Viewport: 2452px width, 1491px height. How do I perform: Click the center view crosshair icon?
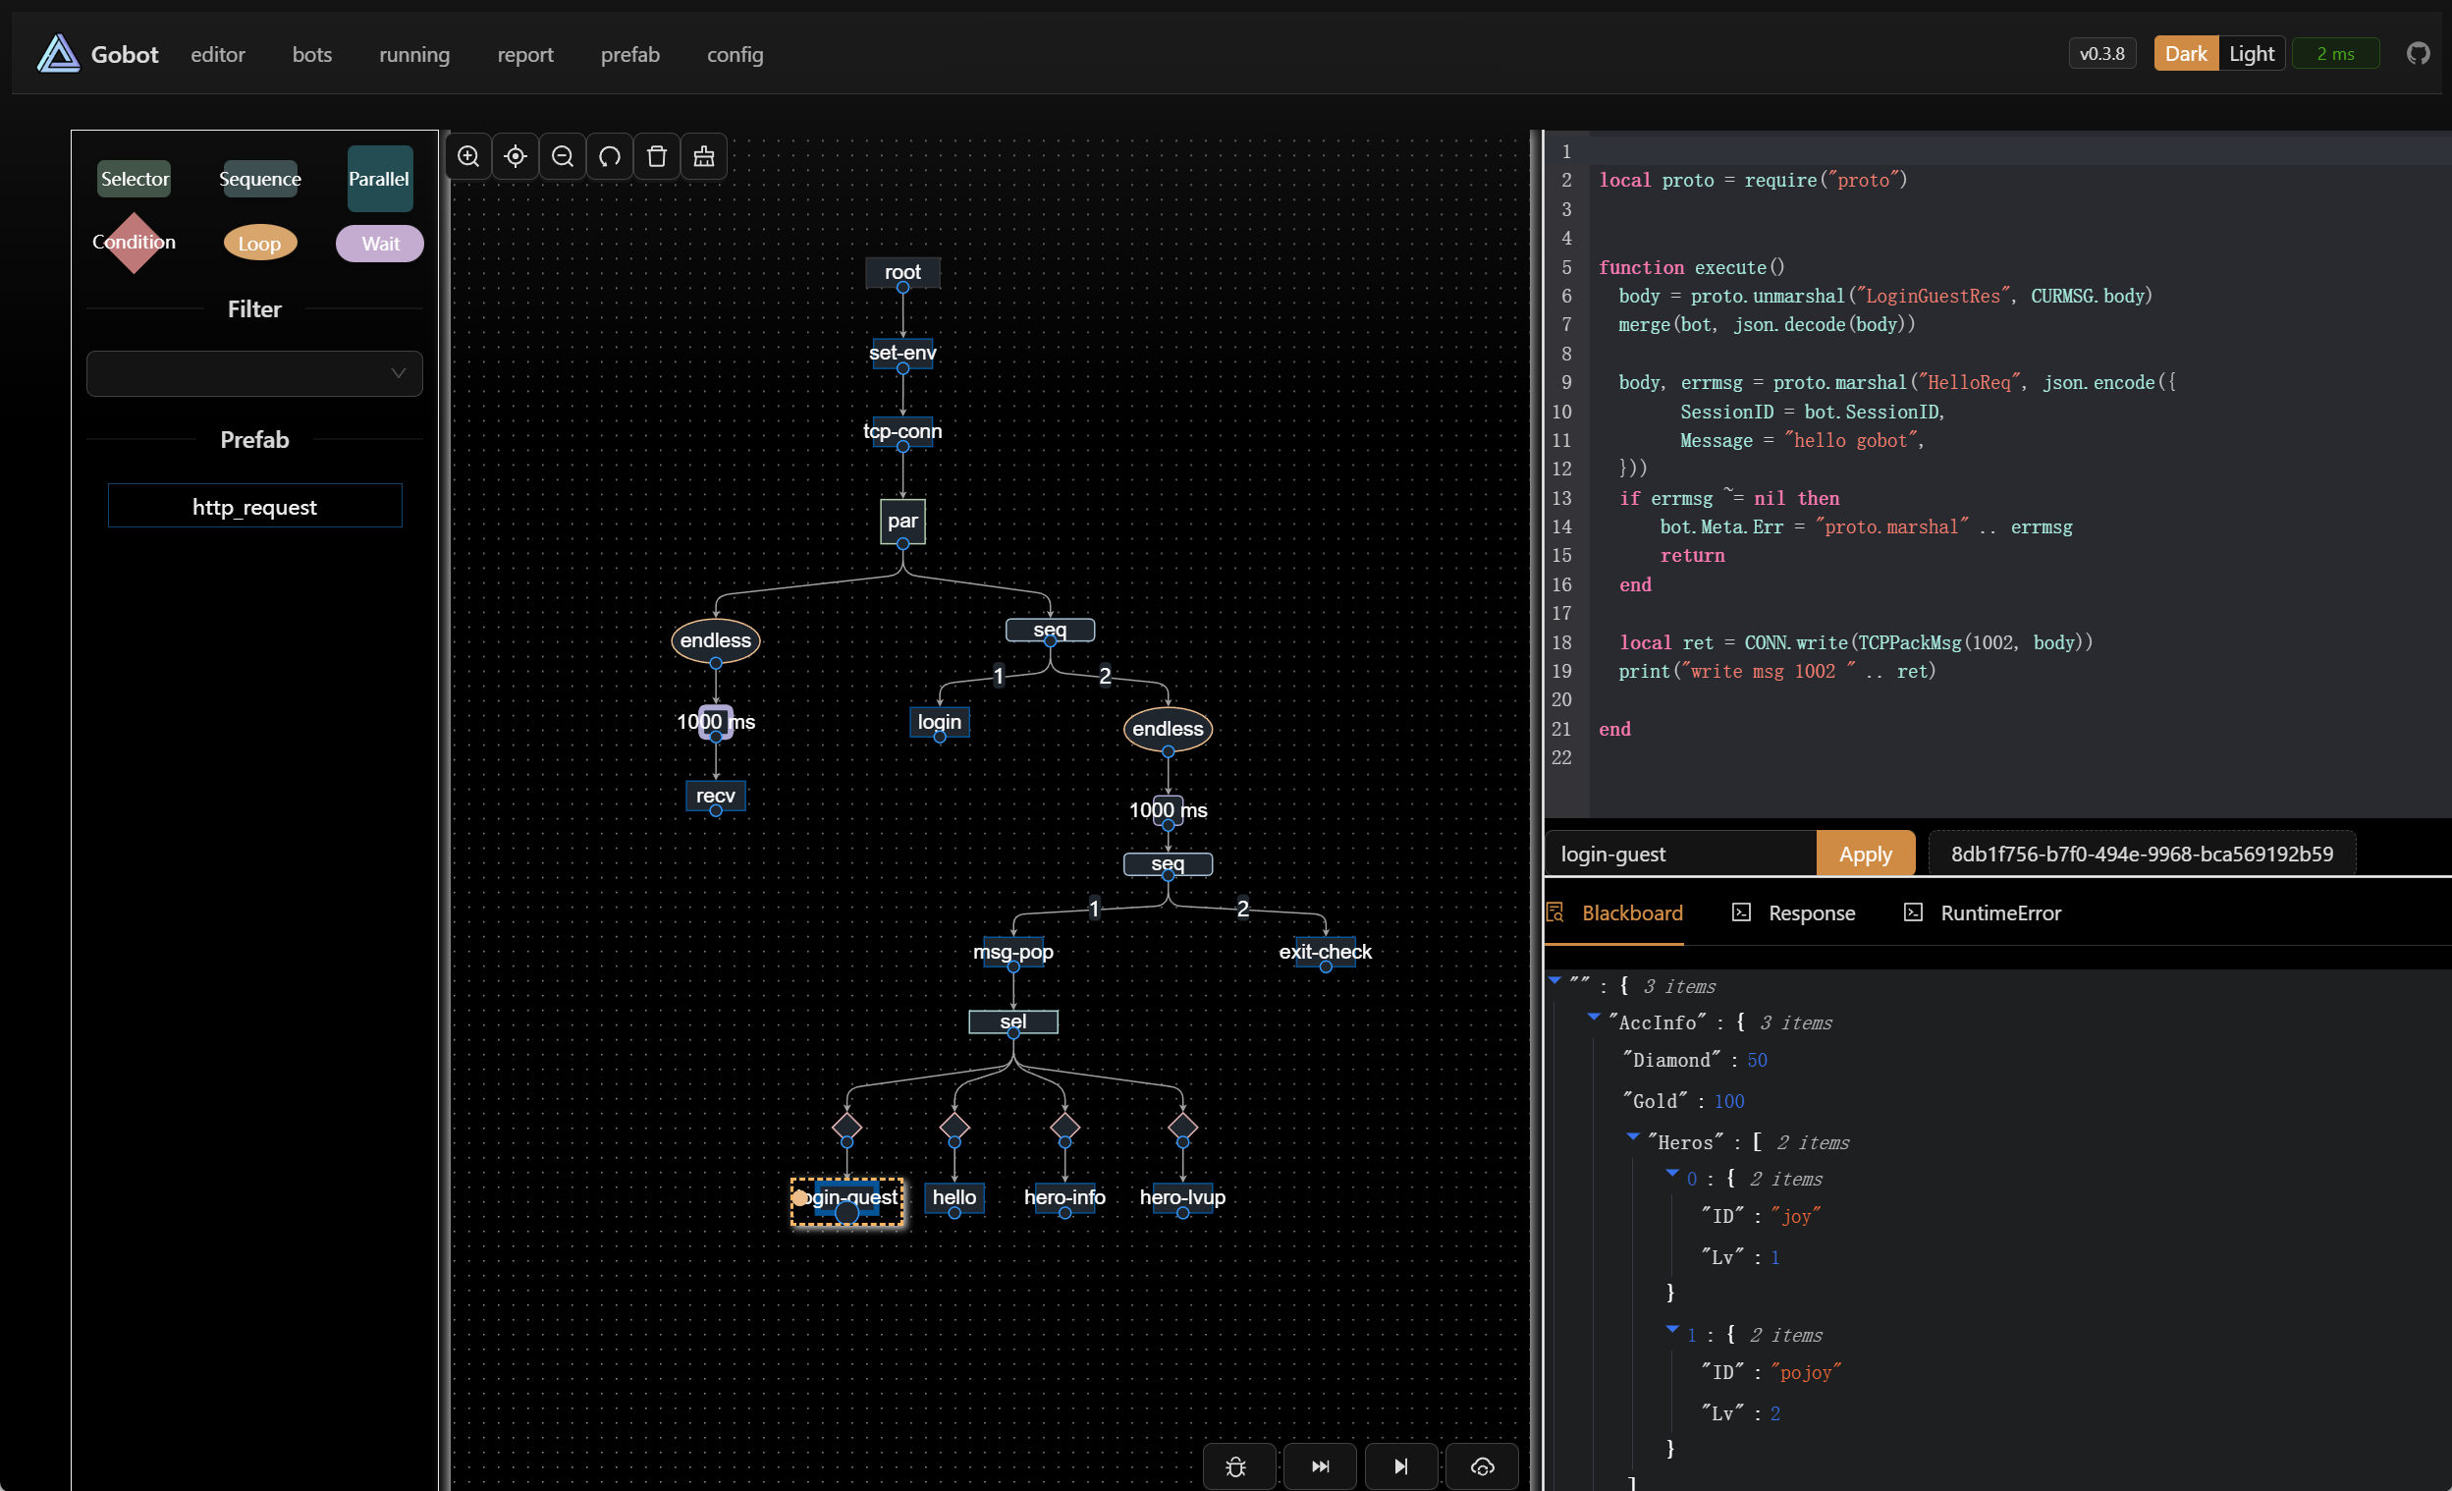tap(516, 156)
